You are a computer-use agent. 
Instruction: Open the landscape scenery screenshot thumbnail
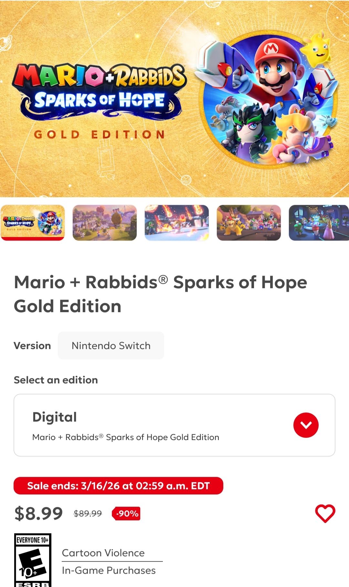[105, 223]
